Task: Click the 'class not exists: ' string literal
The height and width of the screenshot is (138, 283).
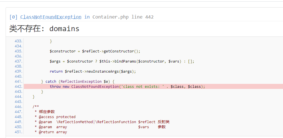Action: point(144,86)
